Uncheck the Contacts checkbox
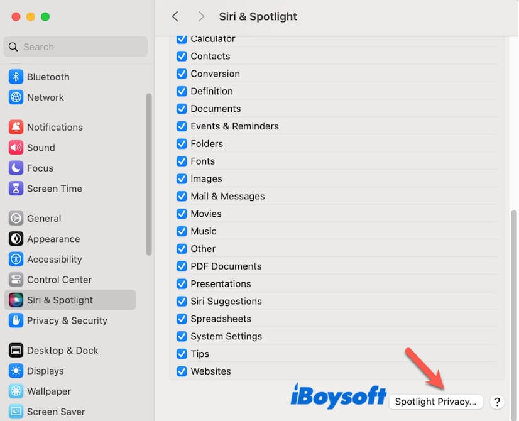This screenshot has height=421, width=519. point(182,56)
